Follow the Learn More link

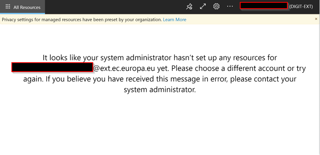pyautogui.click(x=175, y=20)
